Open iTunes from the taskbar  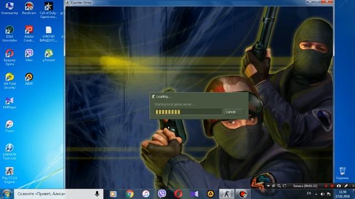click(x=146, y=194)
